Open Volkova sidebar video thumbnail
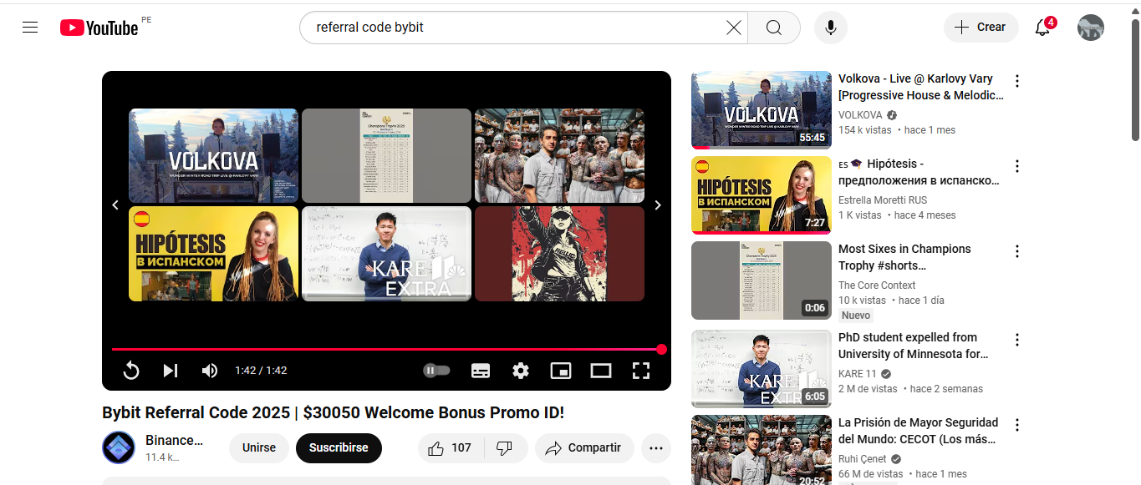The width and height of the screenshot is (1141, 485). [x=762, y=110]
